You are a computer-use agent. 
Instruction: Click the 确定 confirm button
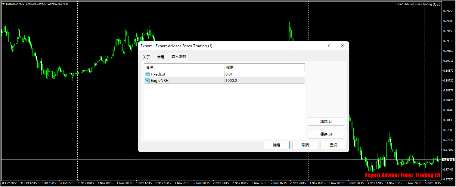(276, 145)
